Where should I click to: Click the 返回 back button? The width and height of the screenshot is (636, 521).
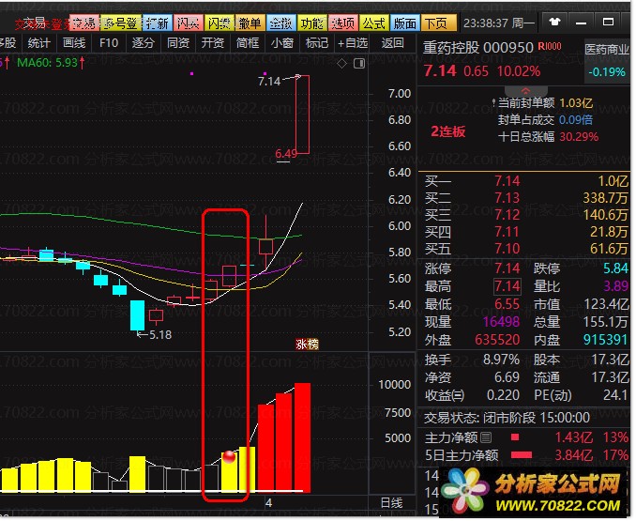click(392, 42)
